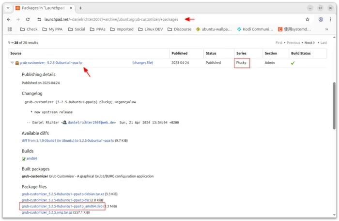Open site information icon in address bar

39,19
